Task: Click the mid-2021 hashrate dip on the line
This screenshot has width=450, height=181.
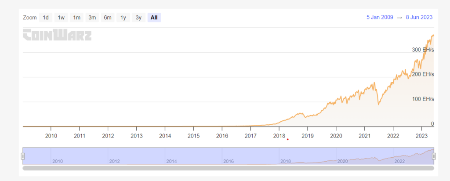Action: [x=379, y=104]
